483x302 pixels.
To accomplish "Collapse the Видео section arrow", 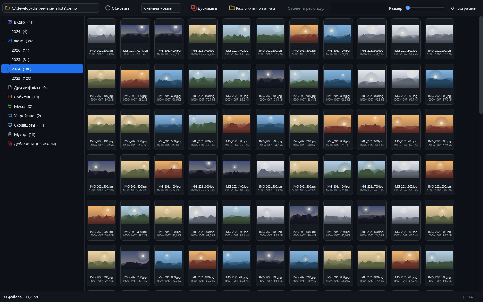I will click(3, 22).
